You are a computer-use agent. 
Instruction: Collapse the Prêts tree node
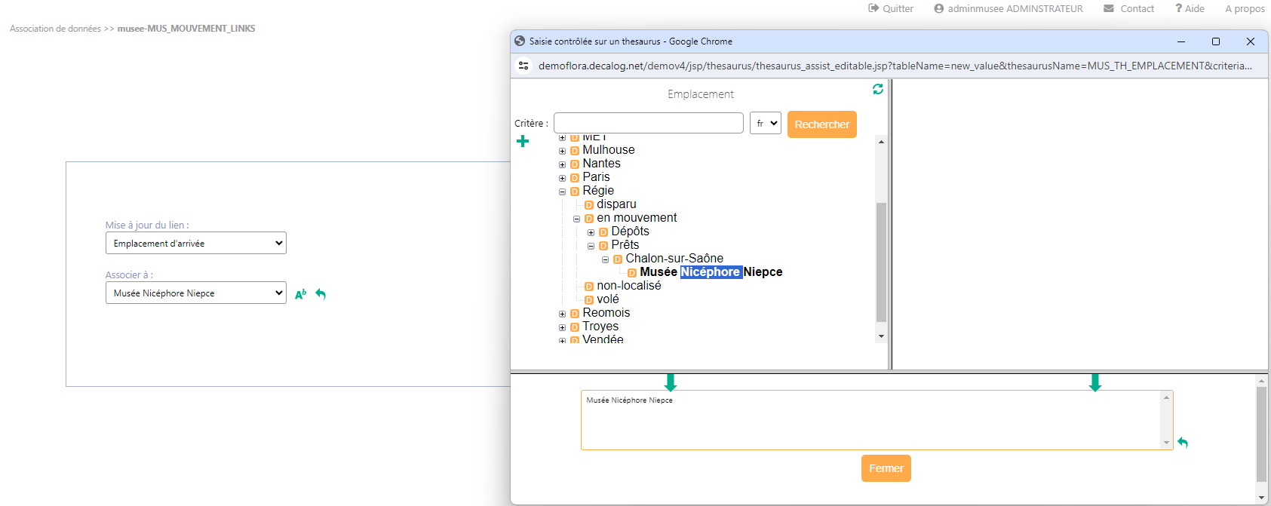tap(591, 246)
